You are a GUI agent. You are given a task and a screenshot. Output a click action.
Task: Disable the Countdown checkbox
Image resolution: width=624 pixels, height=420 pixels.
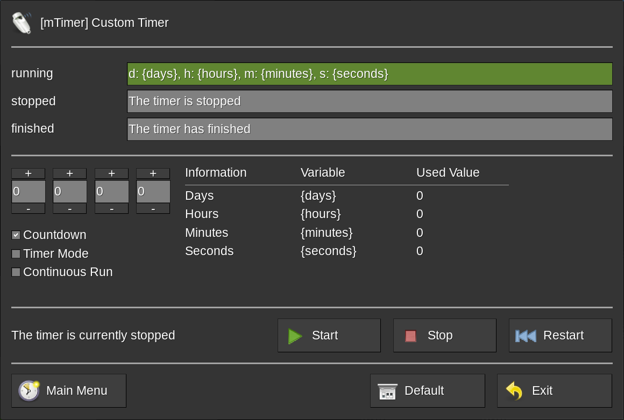tap(16, 235)
